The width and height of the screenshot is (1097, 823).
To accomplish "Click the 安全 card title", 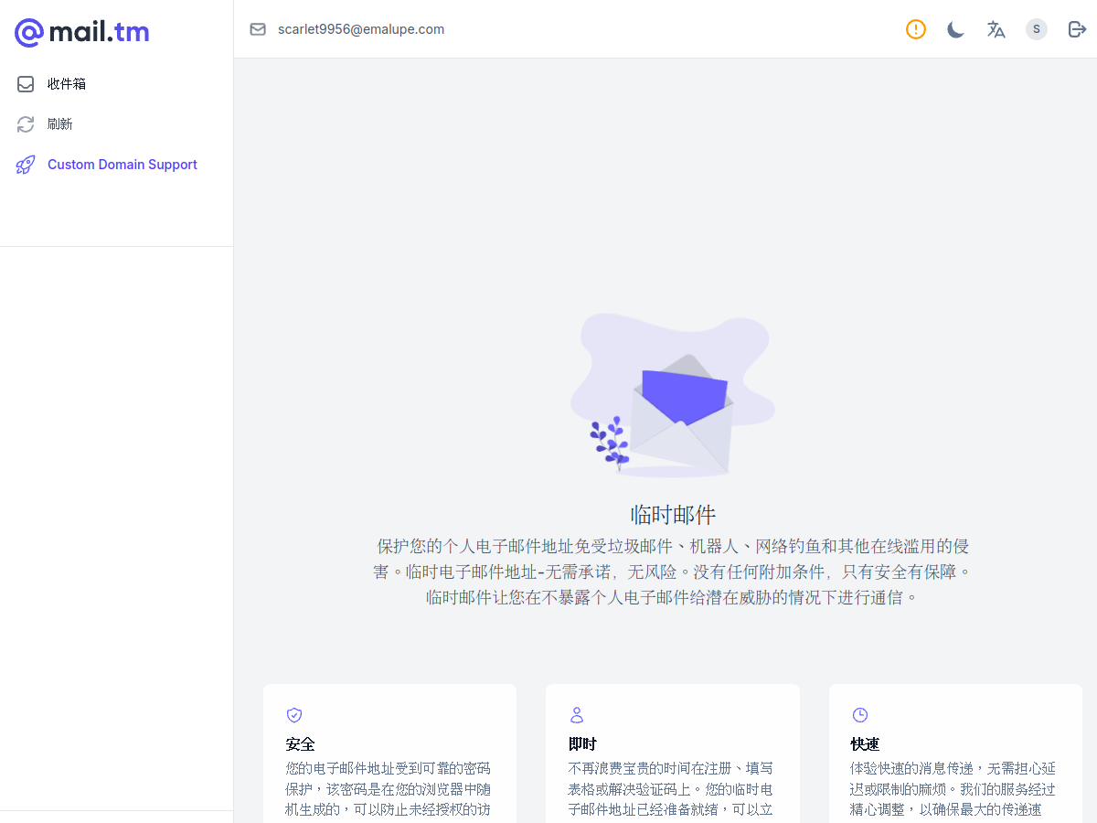I will [300, 744].
